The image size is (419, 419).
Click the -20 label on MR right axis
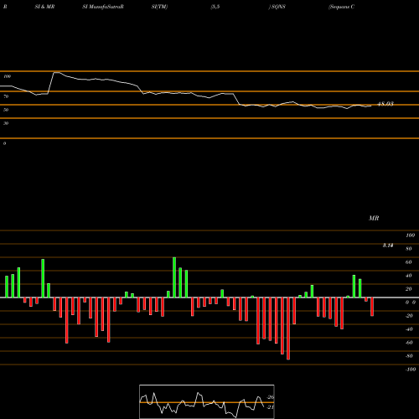(409, 316)
